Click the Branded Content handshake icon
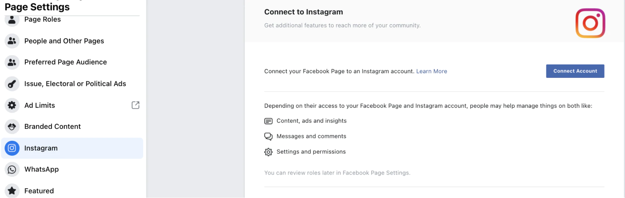625x198 pixels. tap(12, 127)
